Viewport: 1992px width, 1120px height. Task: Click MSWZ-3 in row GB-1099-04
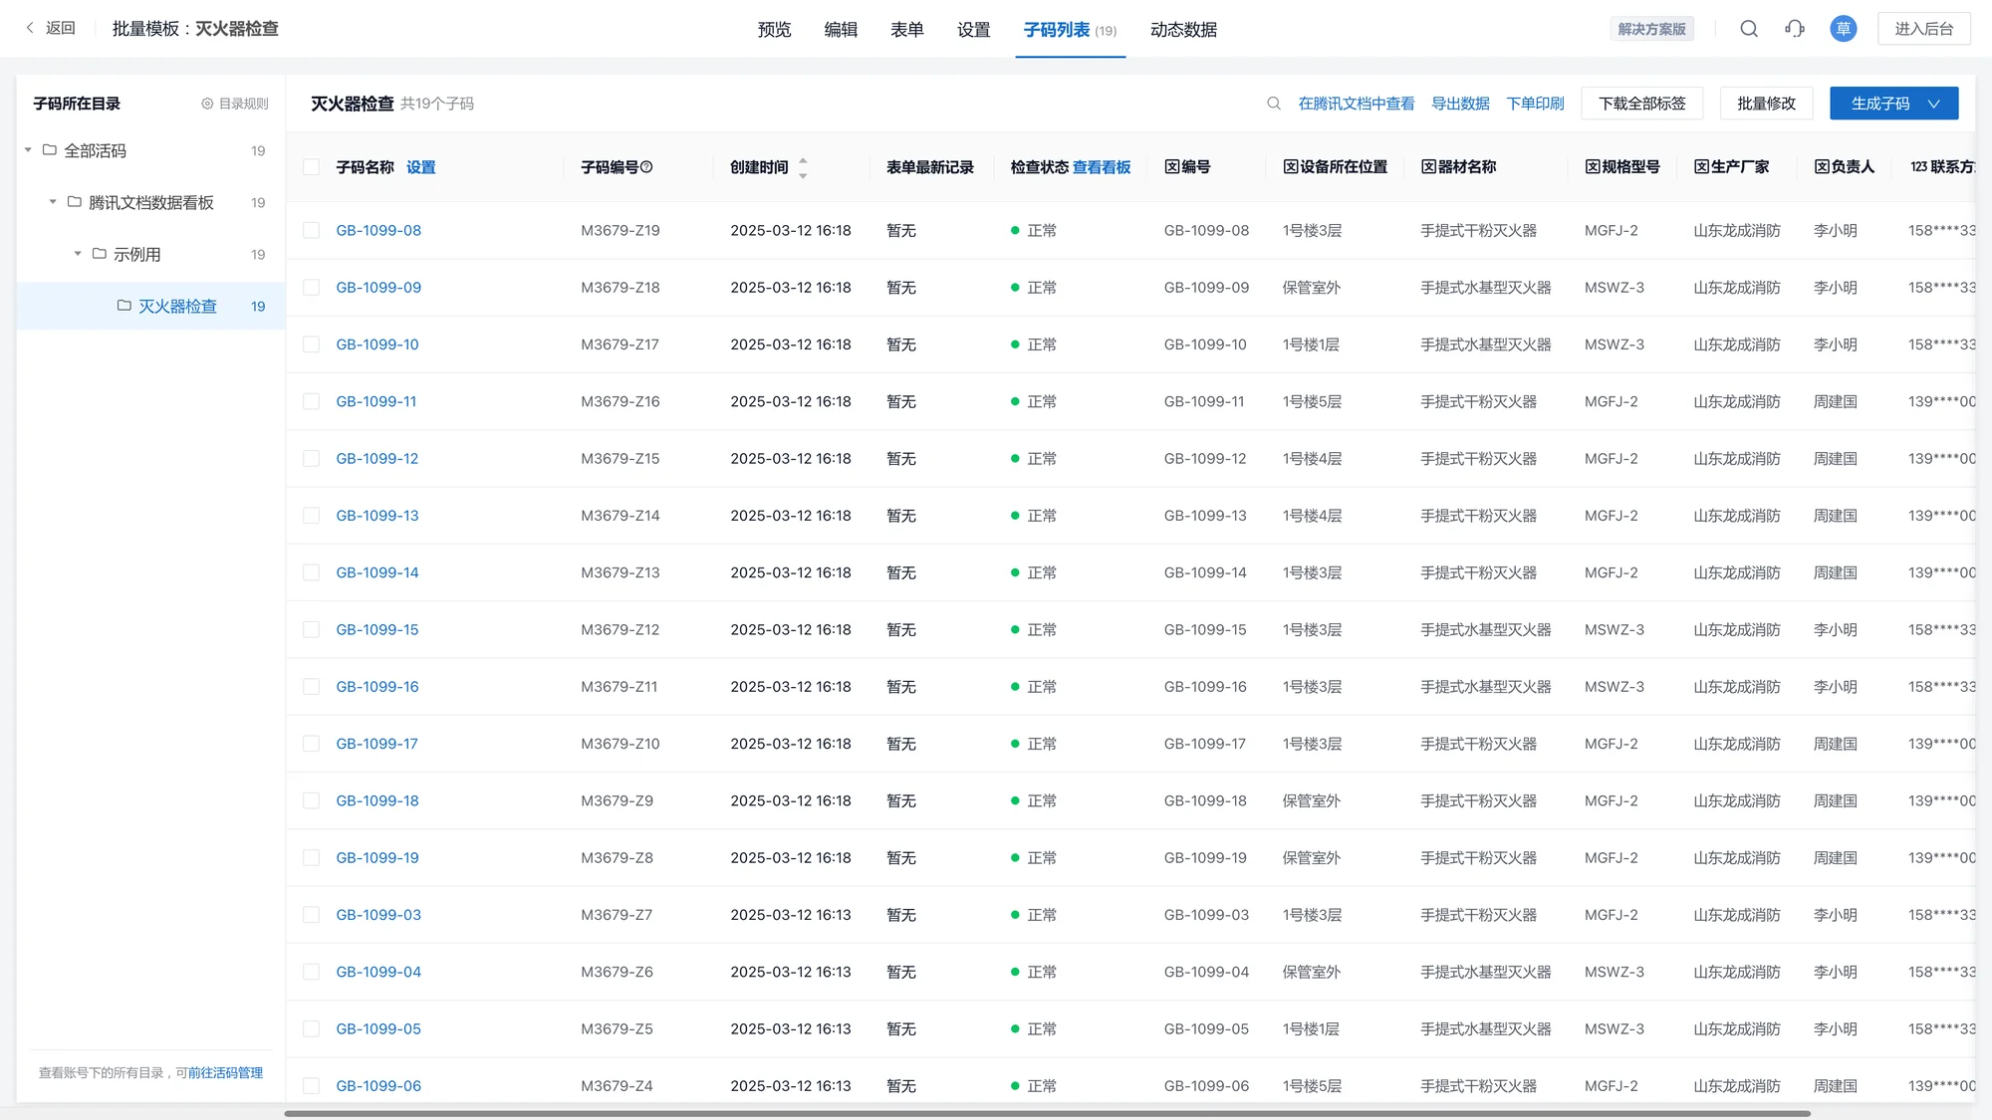pos(1614,972)
